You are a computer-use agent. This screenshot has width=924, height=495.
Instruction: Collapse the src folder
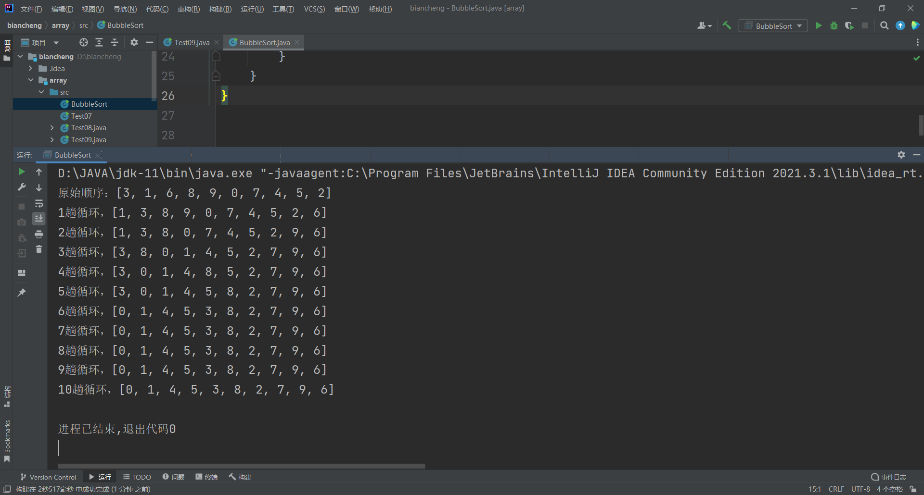[41, 92]
